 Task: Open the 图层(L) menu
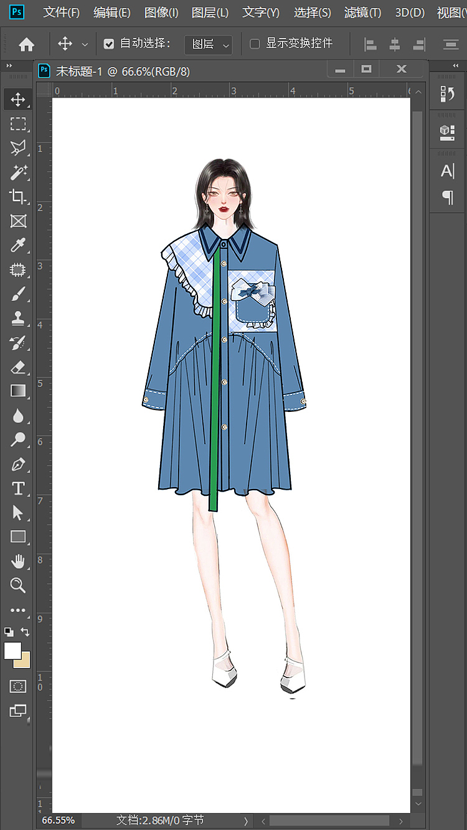(x=210, y=12)
